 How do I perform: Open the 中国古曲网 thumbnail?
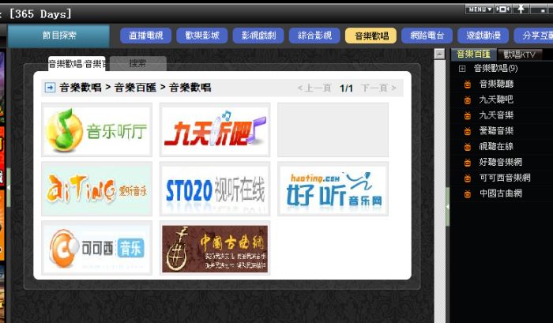[x=215, y=248]
